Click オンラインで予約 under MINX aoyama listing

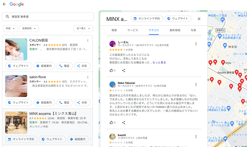click(x=21, y=139)
